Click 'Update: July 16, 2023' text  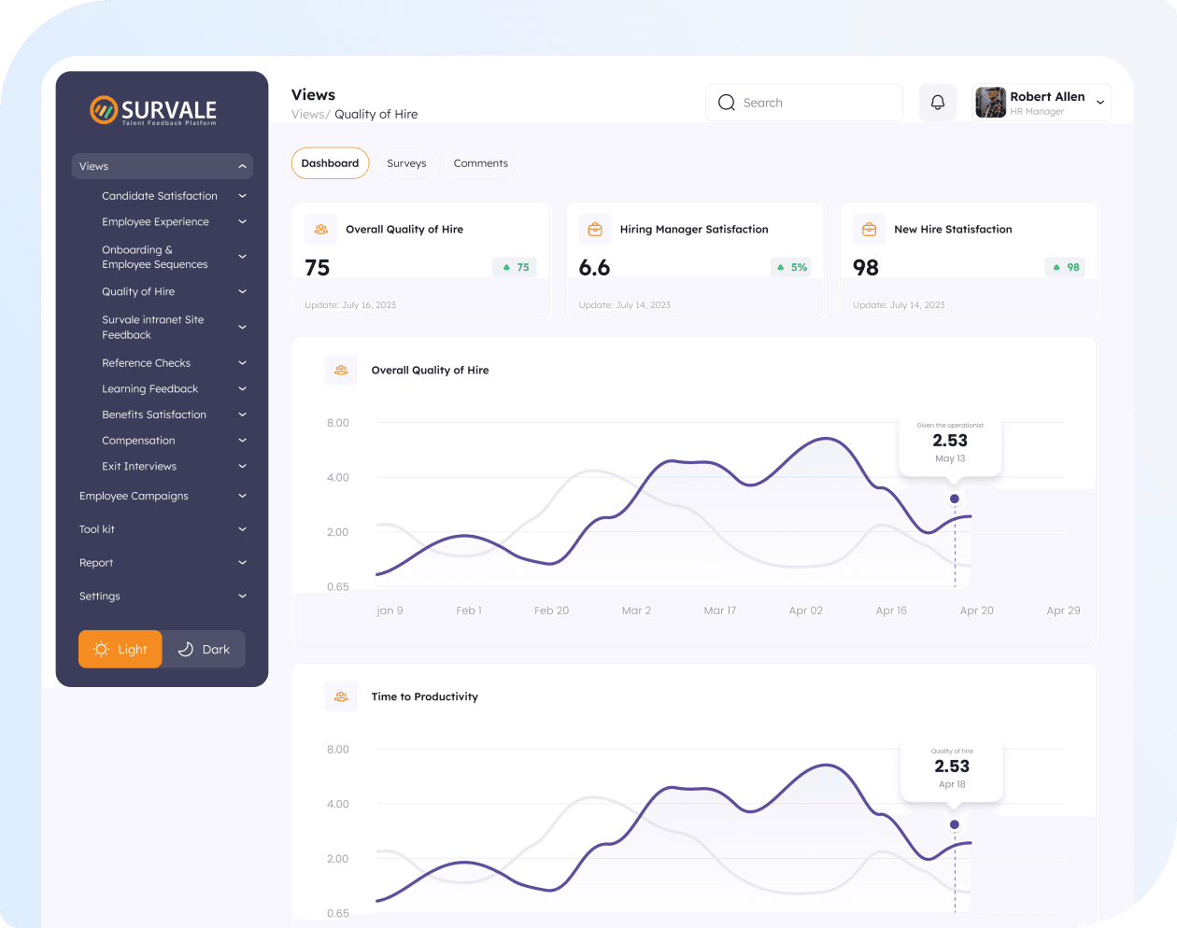350,305
